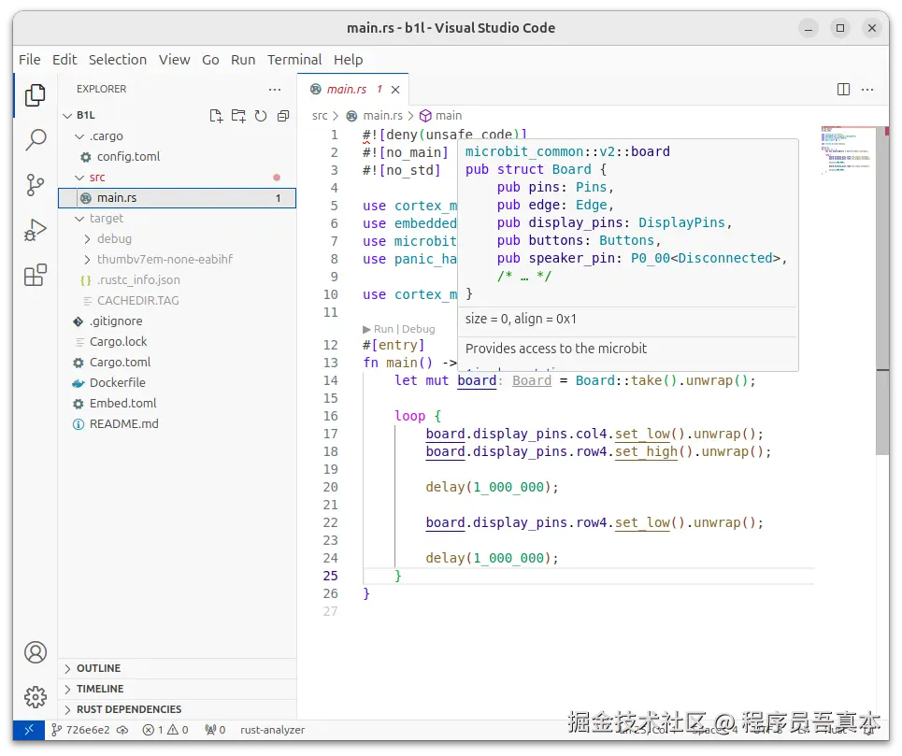Open the Search view icon

pyautogui.click(x=36, y=139)
